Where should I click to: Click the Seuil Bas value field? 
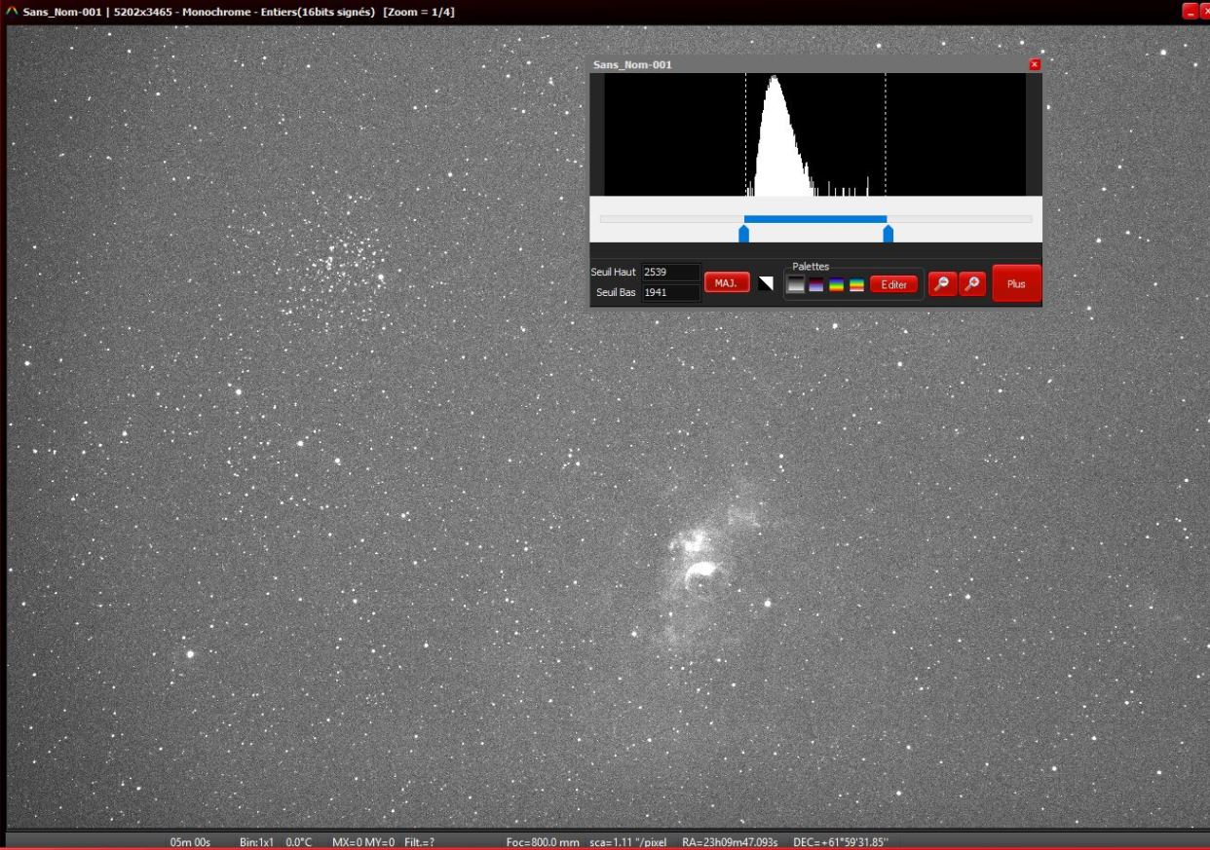670,292
